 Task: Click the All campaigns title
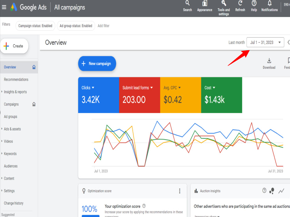(x=70, y=8)
